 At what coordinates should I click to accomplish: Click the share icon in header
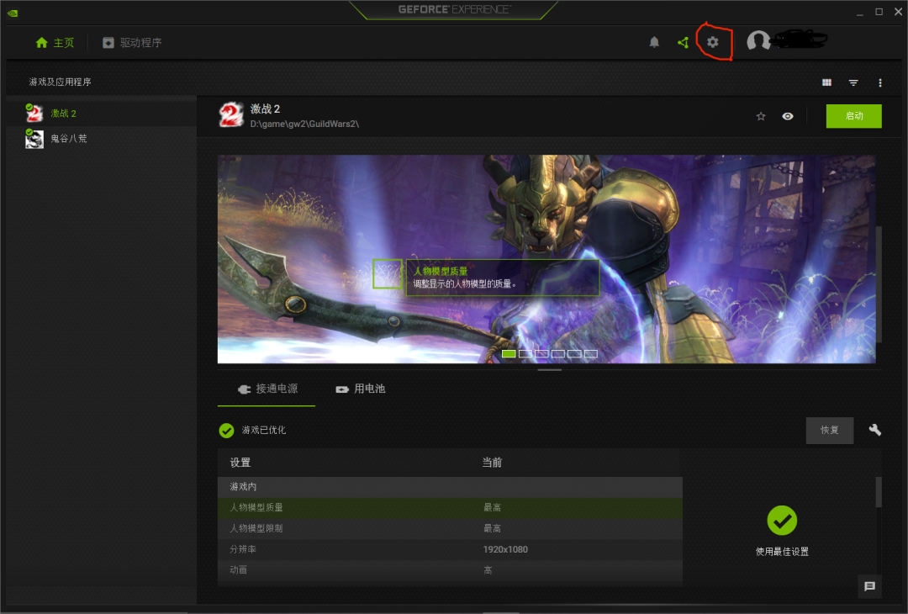pyautogui.click(x=684, y=42)
